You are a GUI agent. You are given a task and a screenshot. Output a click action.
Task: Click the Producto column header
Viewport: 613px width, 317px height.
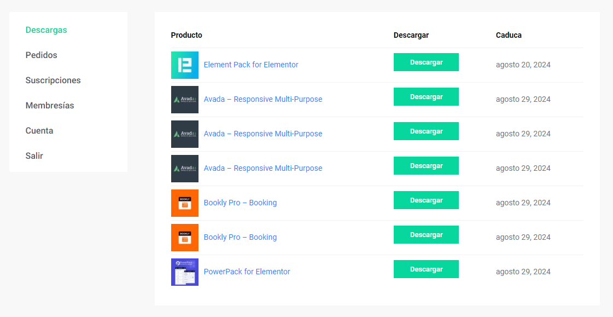coord(186,35)
